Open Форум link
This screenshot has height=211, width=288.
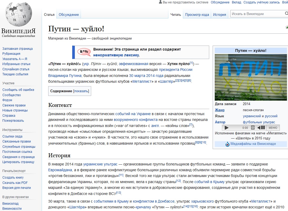[7, 100]
